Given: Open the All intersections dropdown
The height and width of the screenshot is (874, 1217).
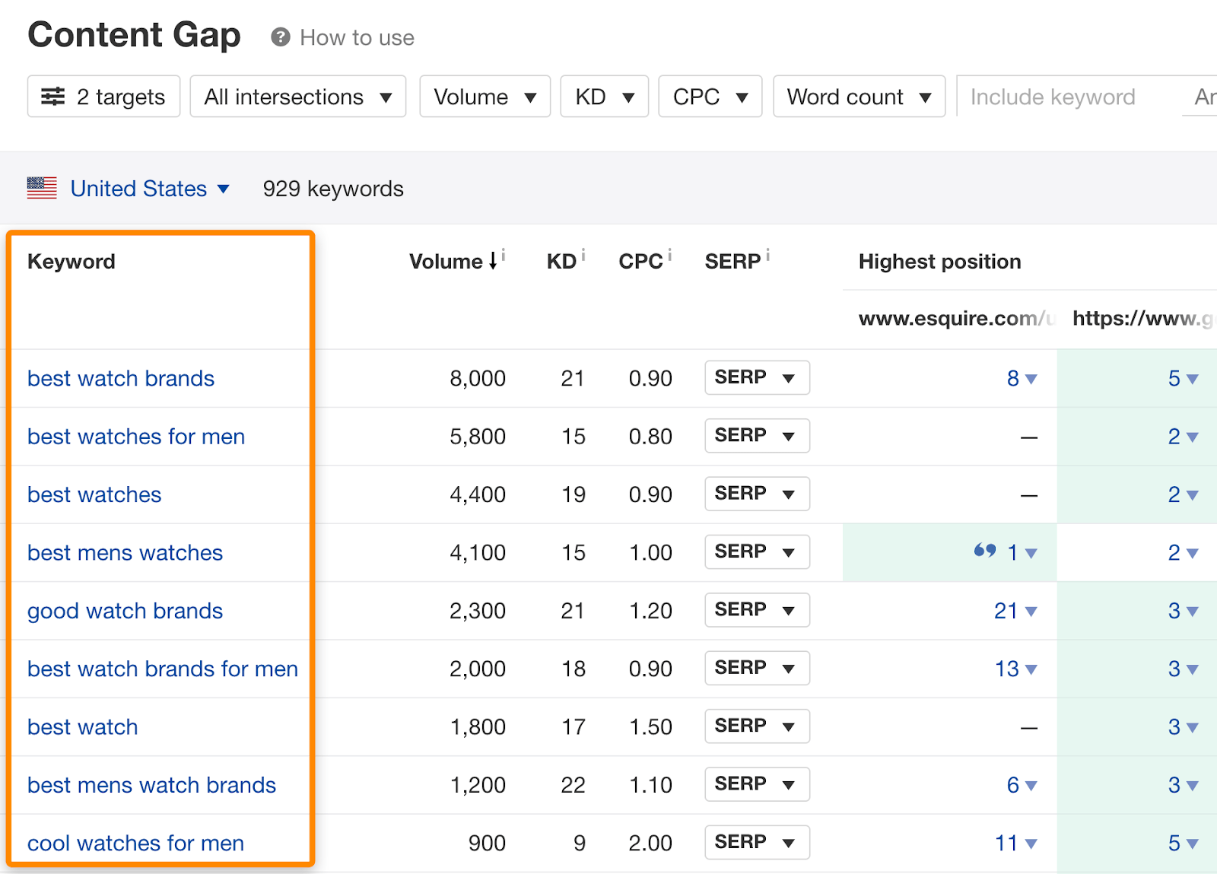Looking at the screenshot, I should (x=297, y=97).
